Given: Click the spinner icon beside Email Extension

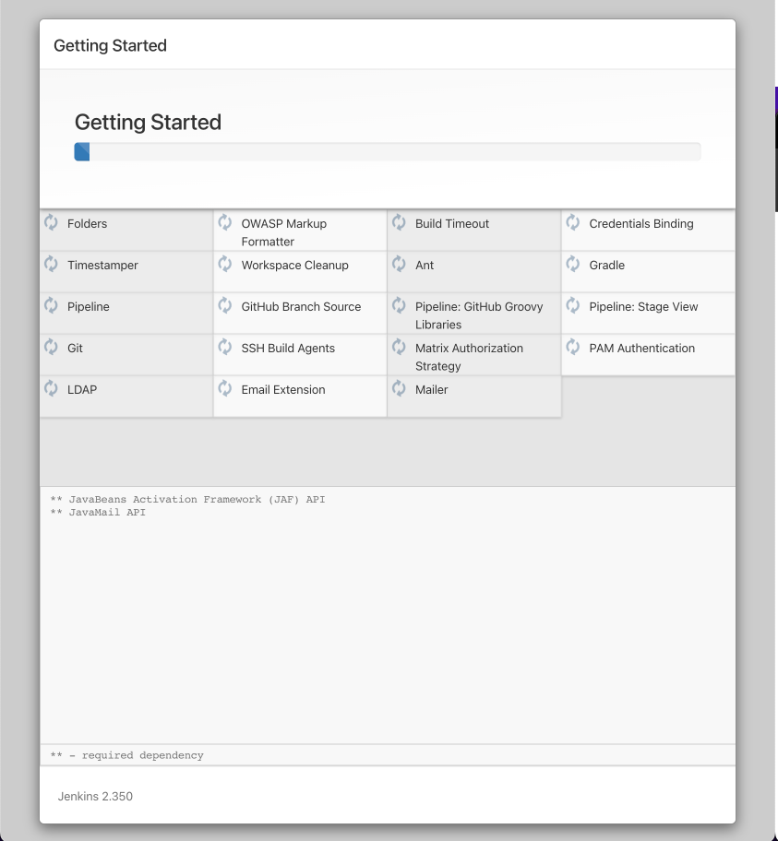Looking at the screenshot, I should click(225, 388).
